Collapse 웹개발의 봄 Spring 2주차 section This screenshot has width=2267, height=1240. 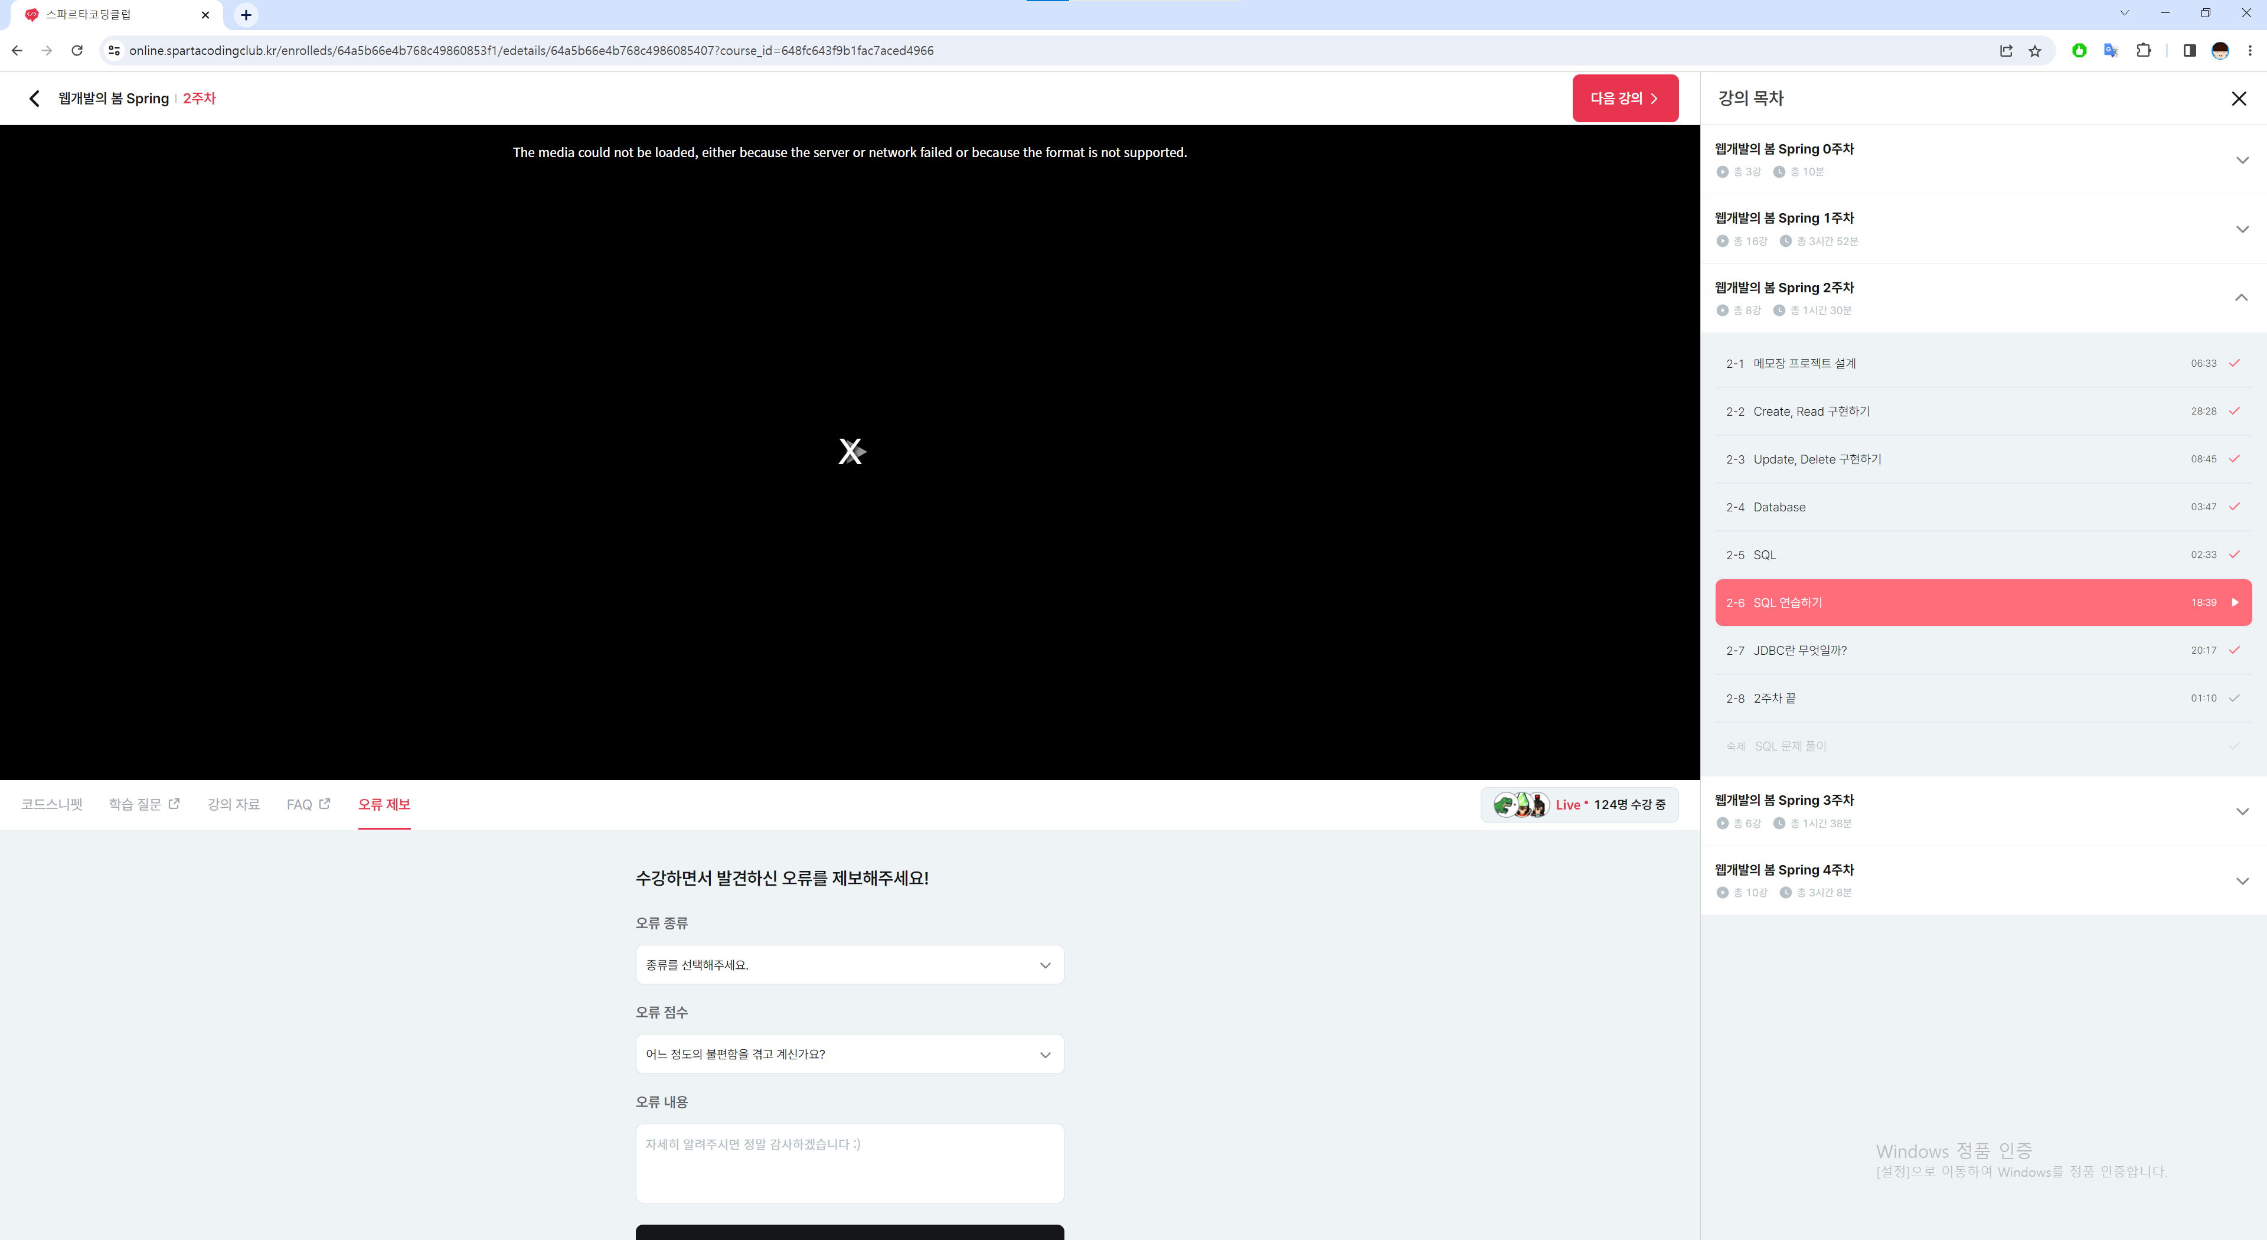[x=2242, y=298]
